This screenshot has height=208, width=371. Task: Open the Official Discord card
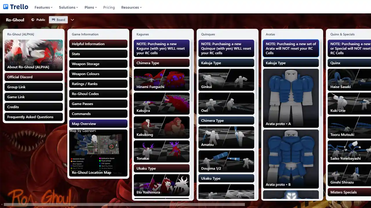coord(34,77)
